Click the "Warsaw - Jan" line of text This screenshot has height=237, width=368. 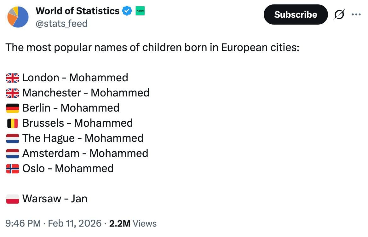(x=55, y=199)
